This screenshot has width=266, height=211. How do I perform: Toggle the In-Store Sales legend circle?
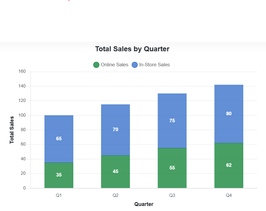[x=134, y=65]
